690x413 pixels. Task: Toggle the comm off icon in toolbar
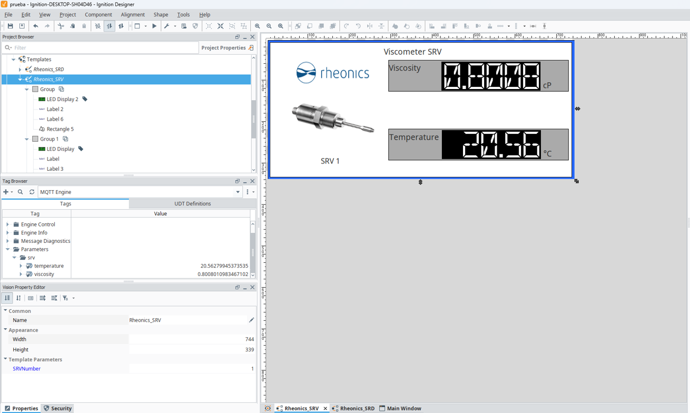pos(98,26)
